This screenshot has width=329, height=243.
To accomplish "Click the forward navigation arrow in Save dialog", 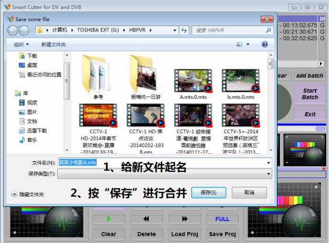I will tap(24, 31).
